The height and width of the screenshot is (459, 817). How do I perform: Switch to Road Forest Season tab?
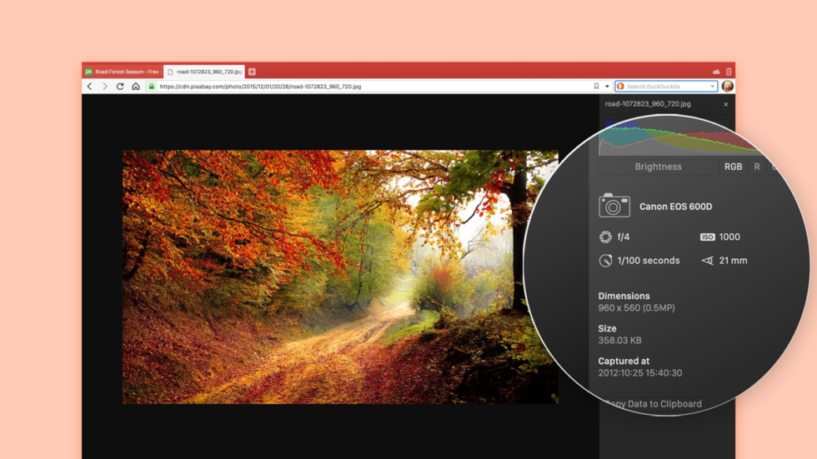[x=123, y=72]
